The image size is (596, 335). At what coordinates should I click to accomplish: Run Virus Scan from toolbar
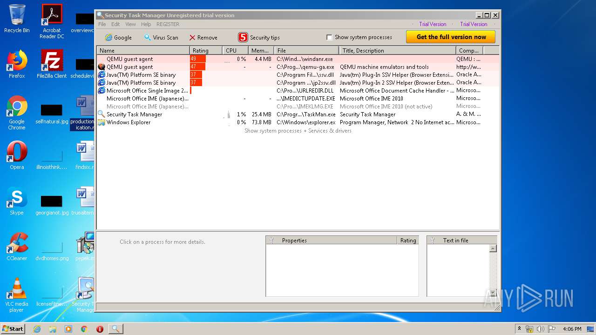[161, 38]
